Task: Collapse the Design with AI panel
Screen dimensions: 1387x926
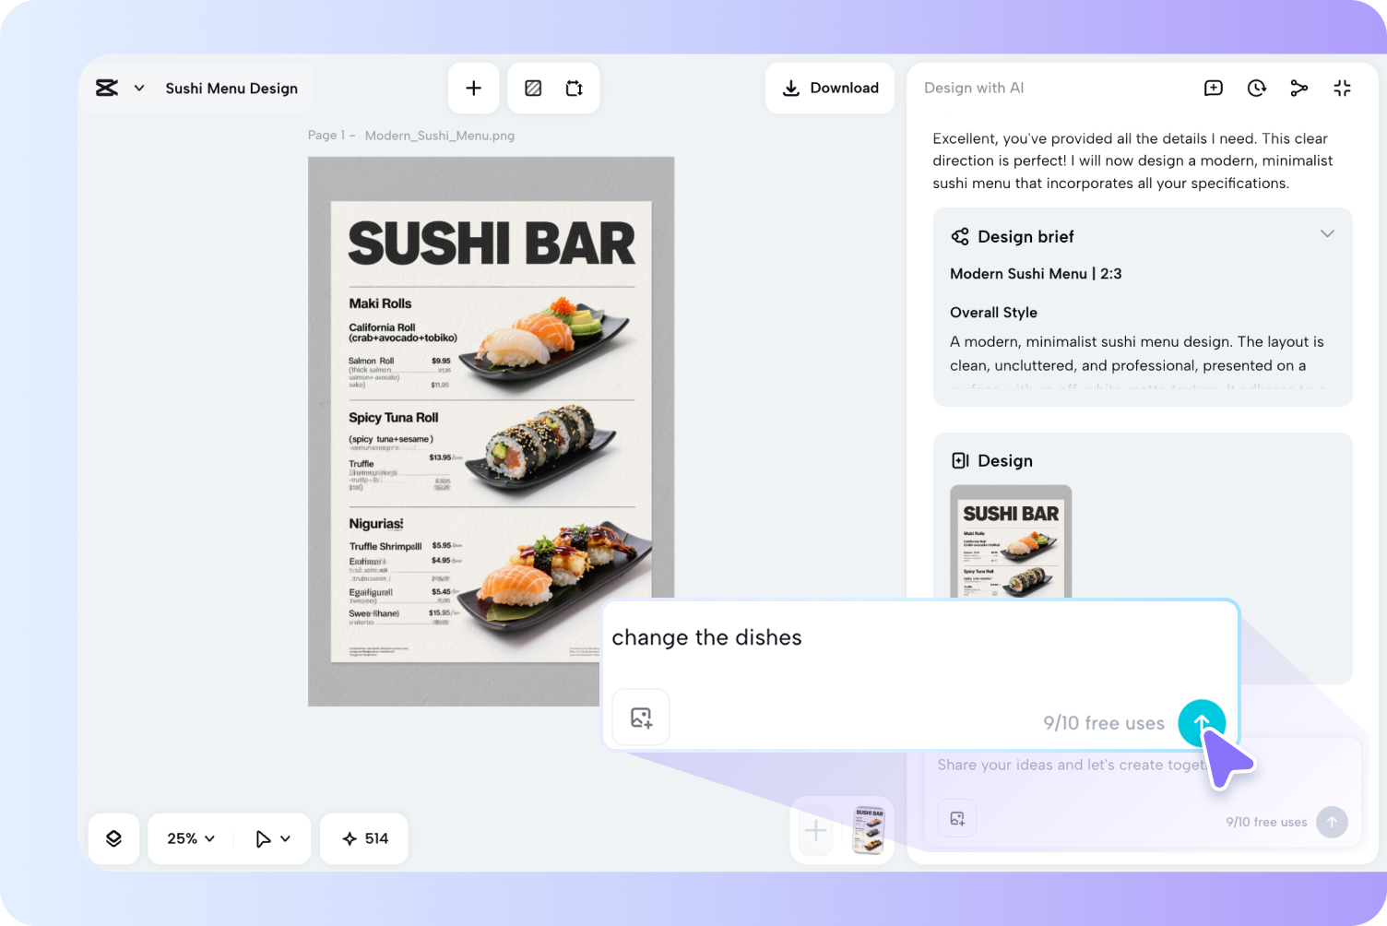Action: (1342, 88)
